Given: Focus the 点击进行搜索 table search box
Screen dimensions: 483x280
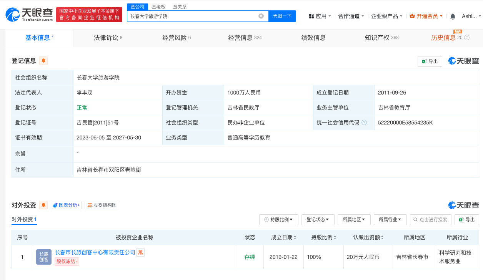Looking at the screenshot, I should point(431,220).
